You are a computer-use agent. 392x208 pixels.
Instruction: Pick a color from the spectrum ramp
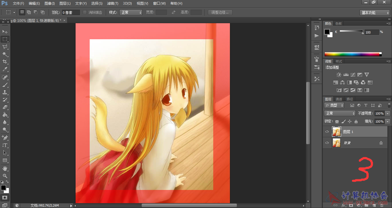coord(353,54)
